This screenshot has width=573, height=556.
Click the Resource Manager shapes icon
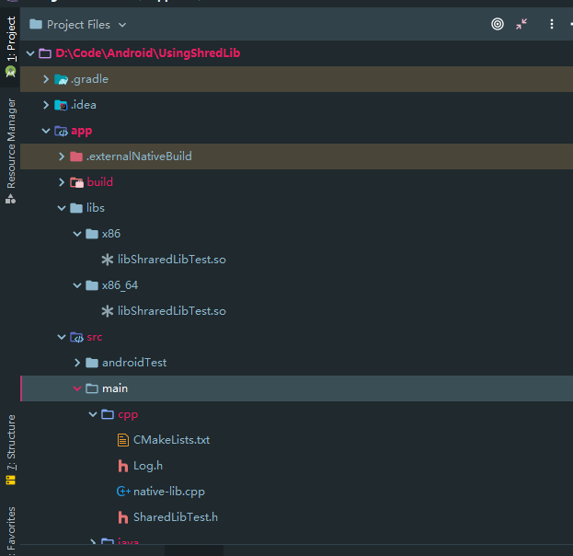tap(10, 199)
